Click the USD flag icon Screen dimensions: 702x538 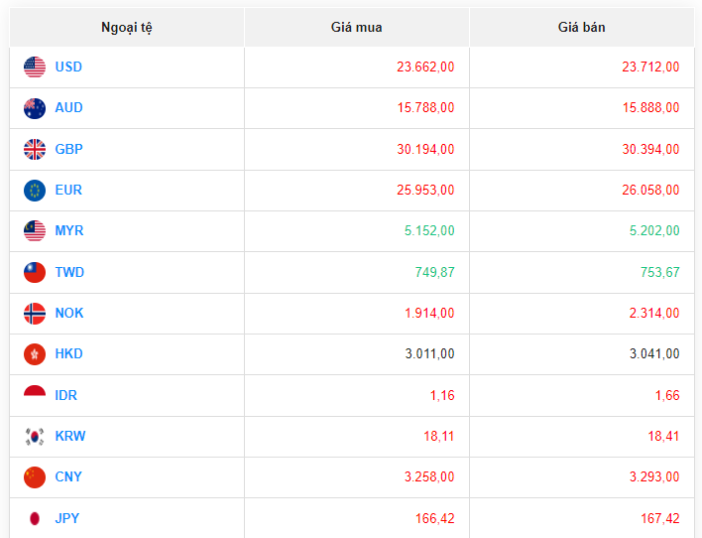35,67
